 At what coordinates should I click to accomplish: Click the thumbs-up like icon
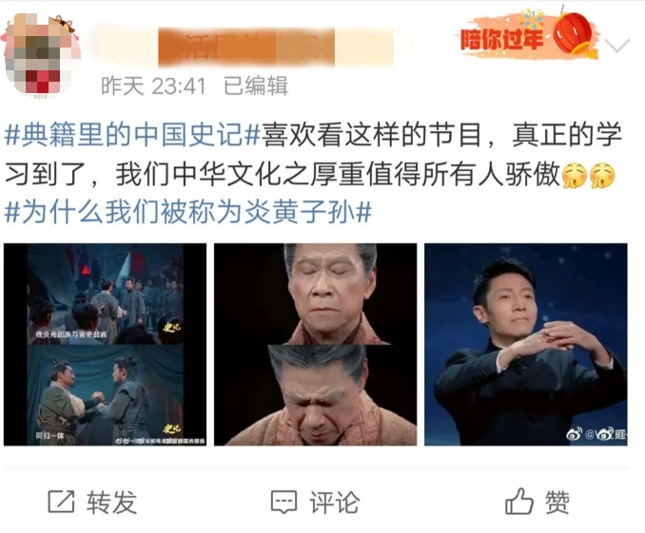[519, 501]
